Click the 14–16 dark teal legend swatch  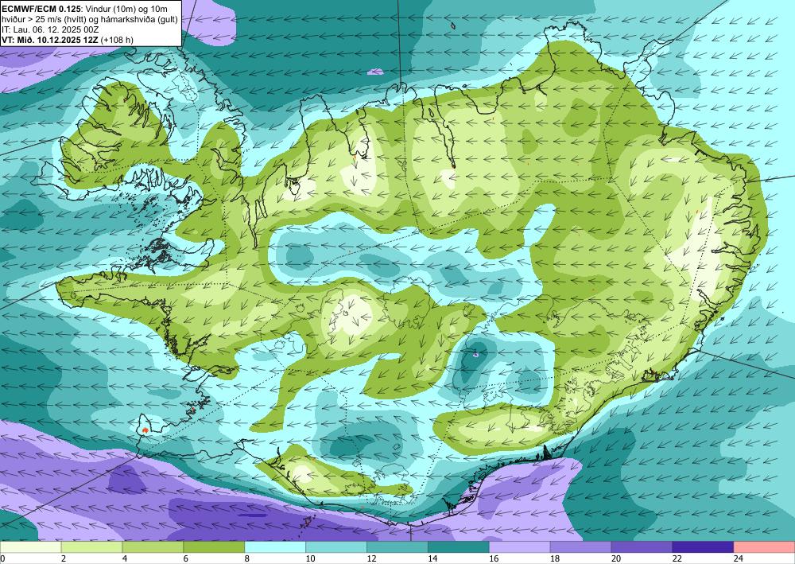pyautogui.click(x=459, y=547)
